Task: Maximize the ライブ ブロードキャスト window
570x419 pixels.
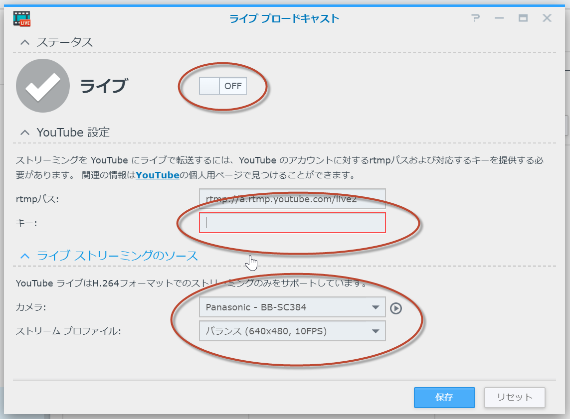Action: (523, 18)
